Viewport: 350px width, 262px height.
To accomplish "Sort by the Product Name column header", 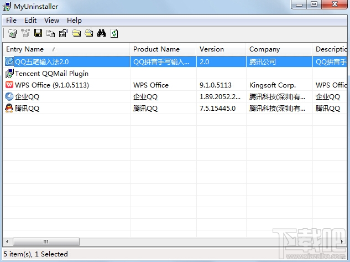I will [x=163, y=49].
